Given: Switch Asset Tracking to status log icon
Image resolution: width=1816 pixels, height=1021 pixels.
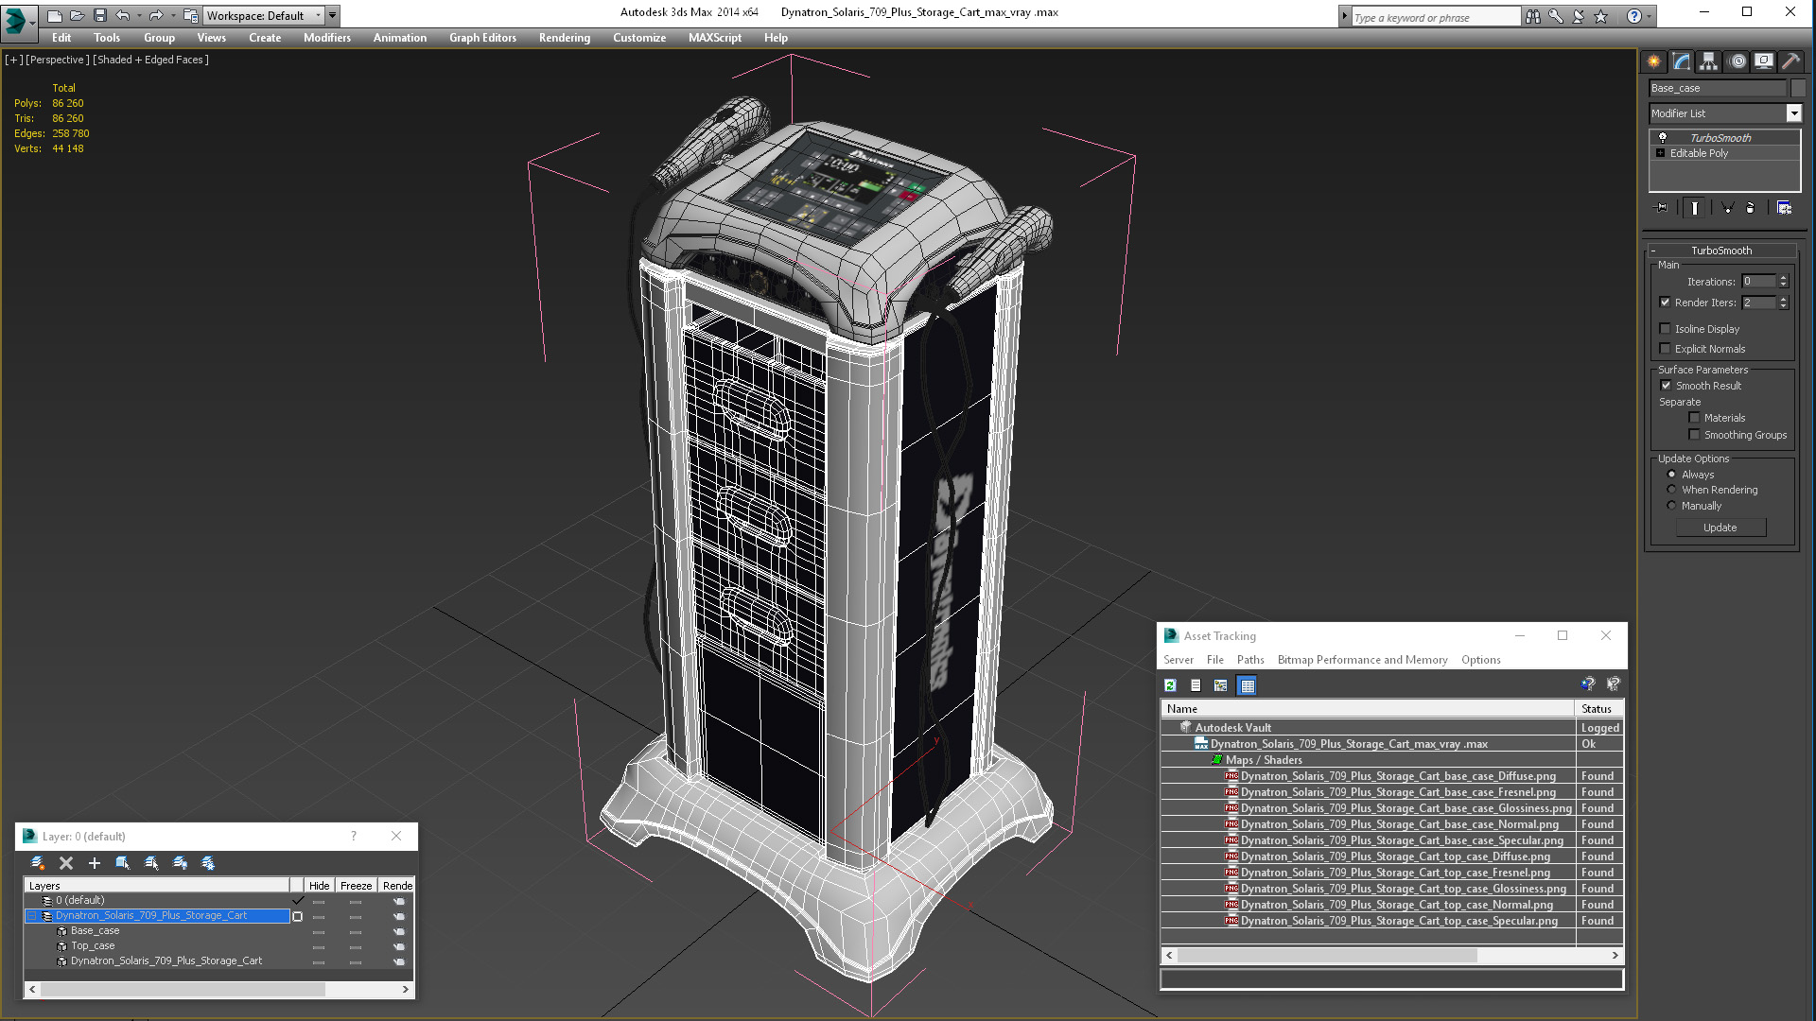Looking at the screenshot, I should pyautogui.click(x=1196, y=686).
